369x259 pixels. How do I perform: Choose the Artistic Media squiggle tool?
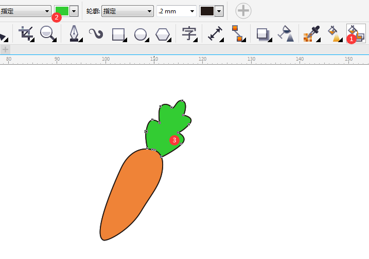pos(96,34)
